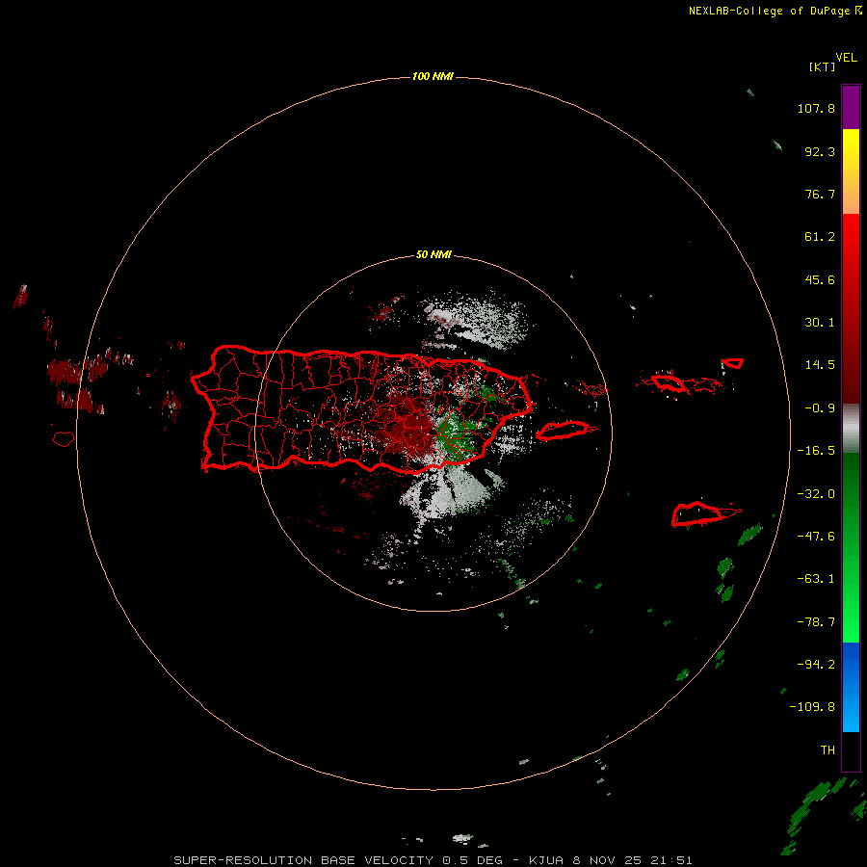Select the black TH segment of the color bar

(x=851, y=750)
